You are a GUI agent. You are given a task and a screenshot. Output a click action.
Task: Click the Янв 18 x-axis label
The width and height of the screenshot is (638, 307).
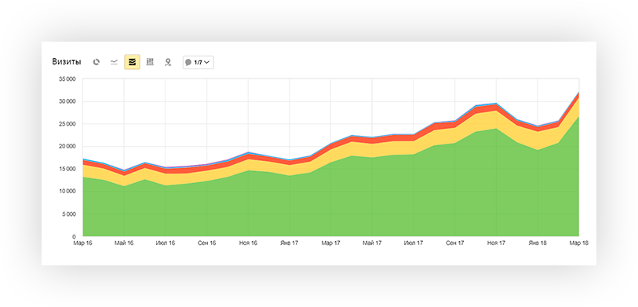(x=538, y=243)
